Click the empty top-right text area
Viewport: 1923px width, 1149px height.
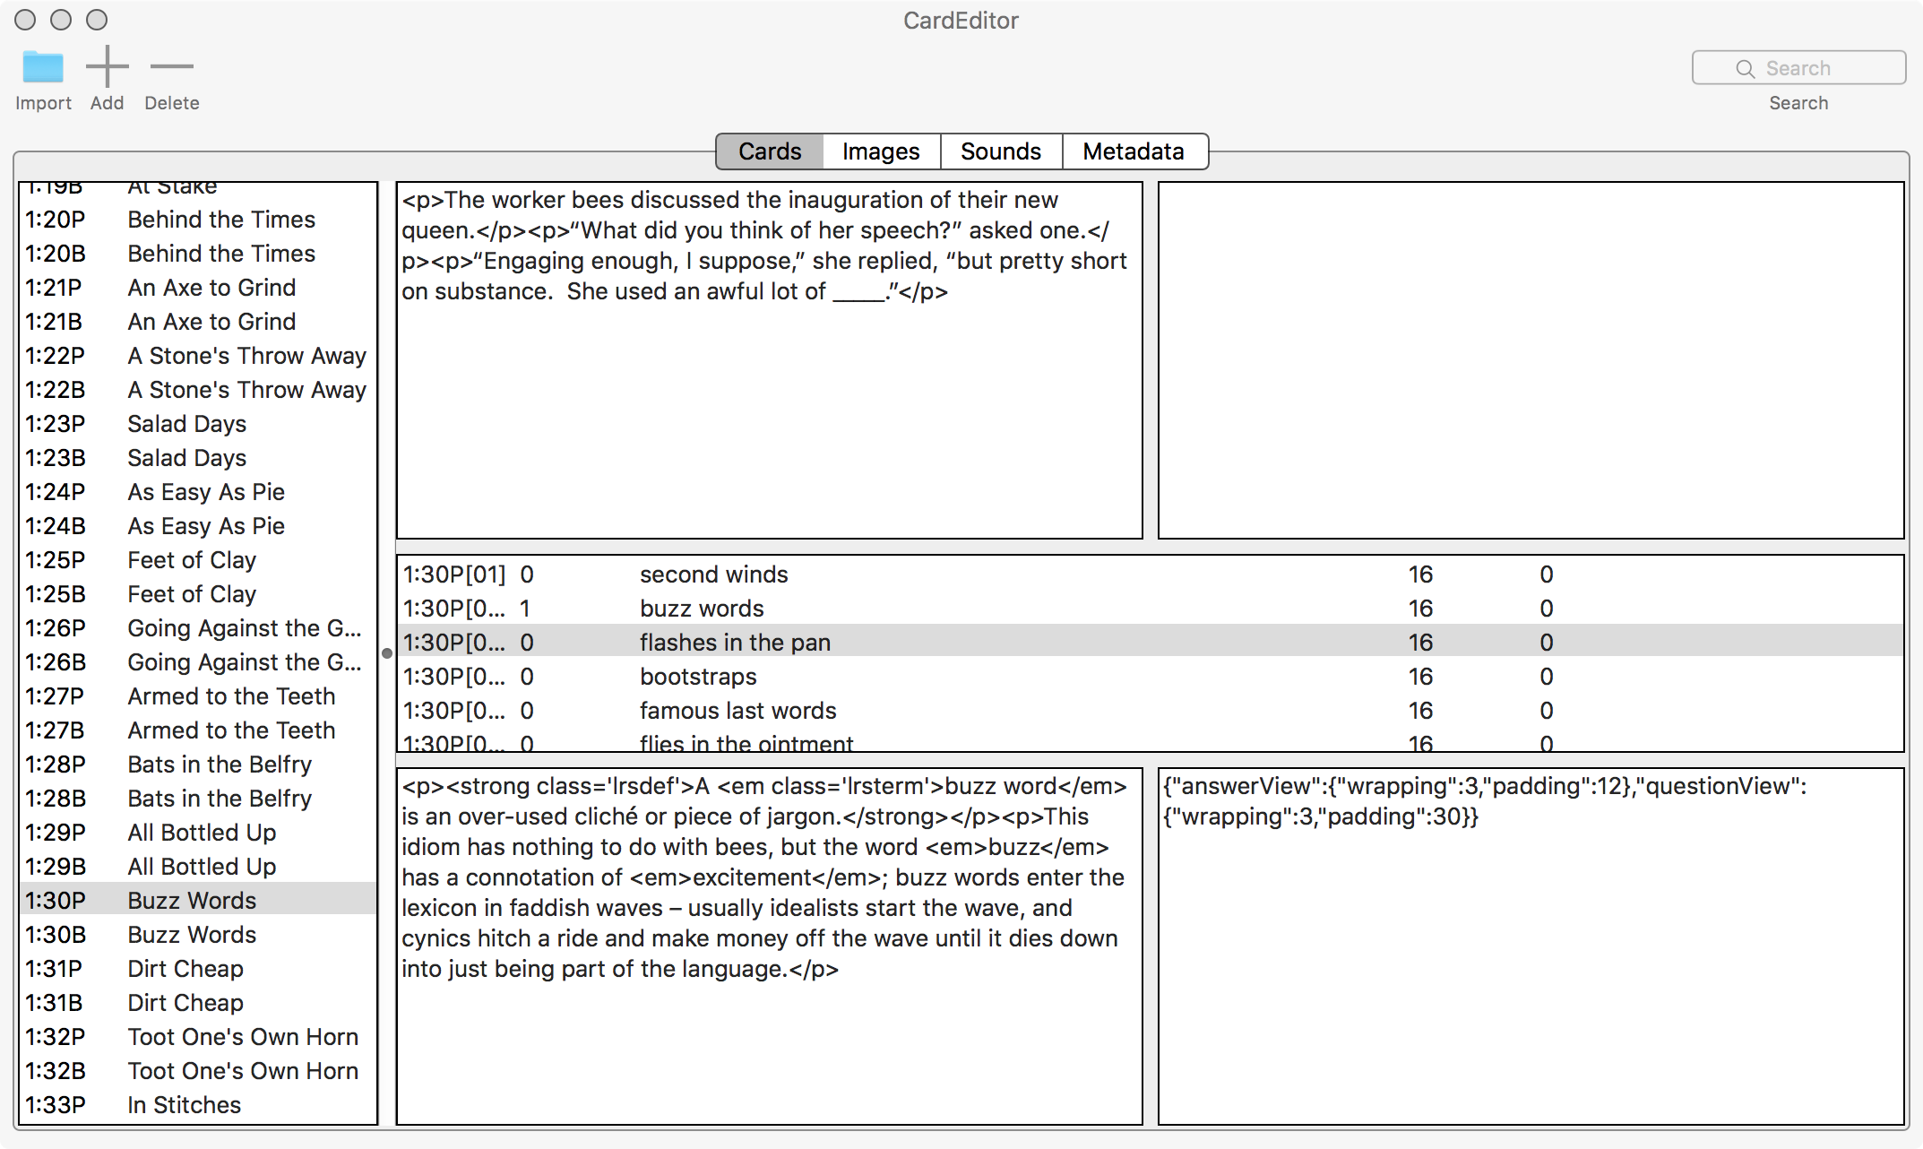(1531, 360)
